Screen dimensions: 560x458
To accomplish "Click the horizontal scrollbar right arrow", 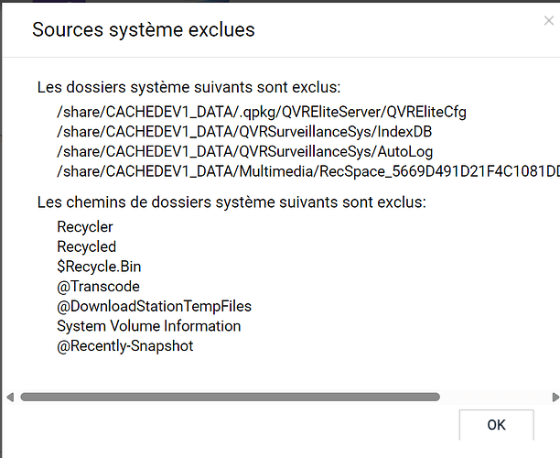I will (x=555, y=397).
